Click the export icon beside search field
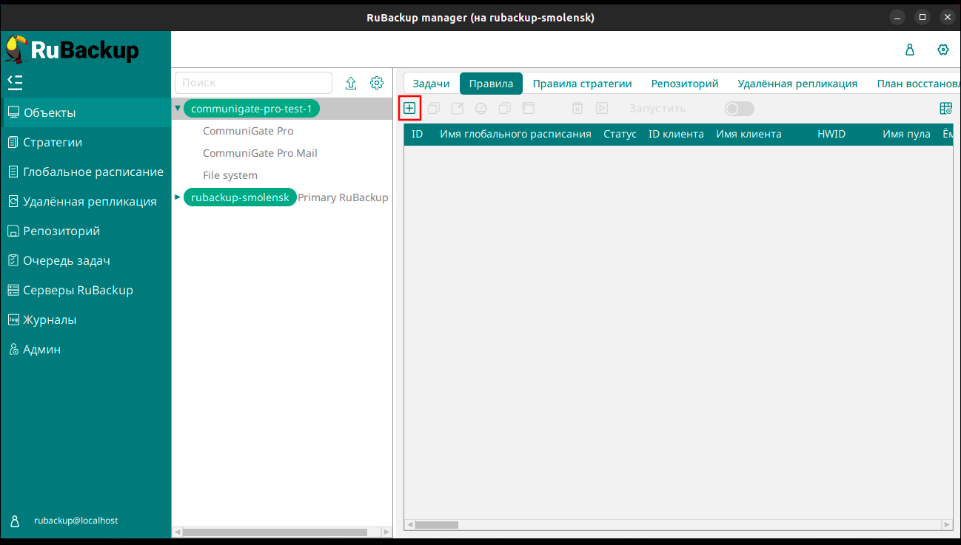This screenshot has height=545, width=961. click(351, 83)
